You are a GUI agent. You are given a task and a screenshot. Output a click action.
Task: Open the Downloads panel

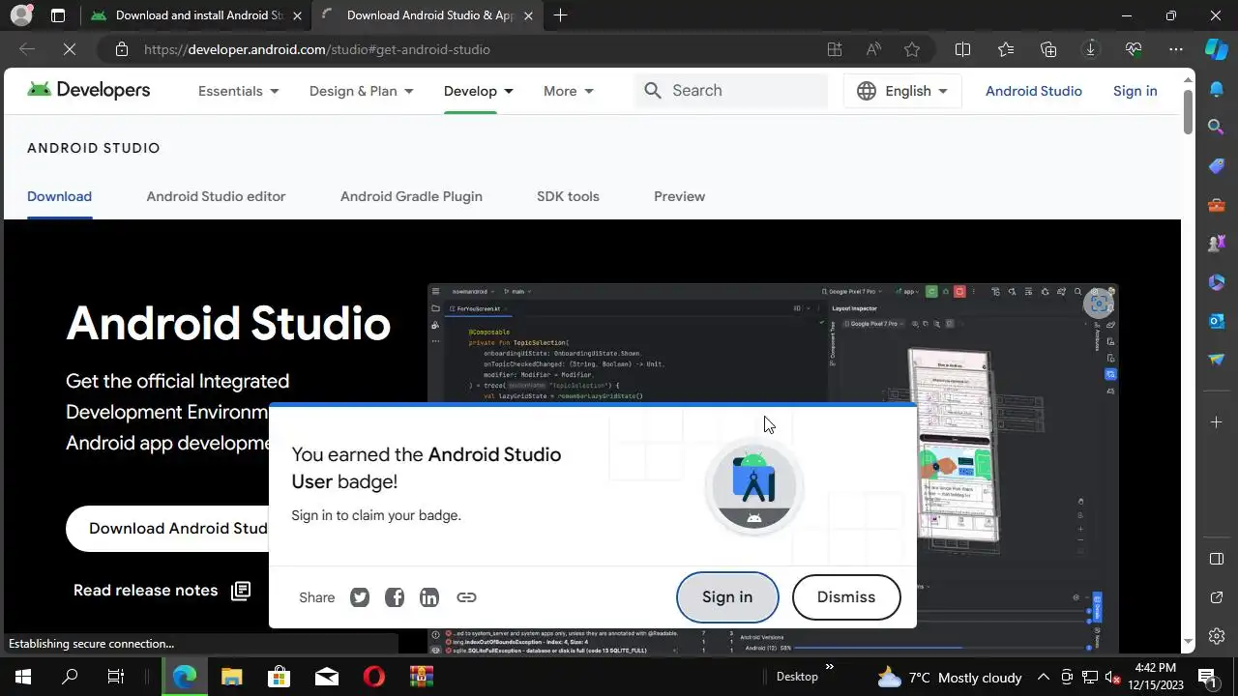click(x=1091, y=49)
